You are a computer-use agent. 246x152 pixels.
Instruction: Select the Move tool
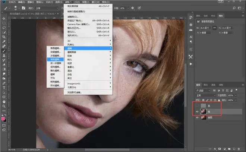[4, 19]
